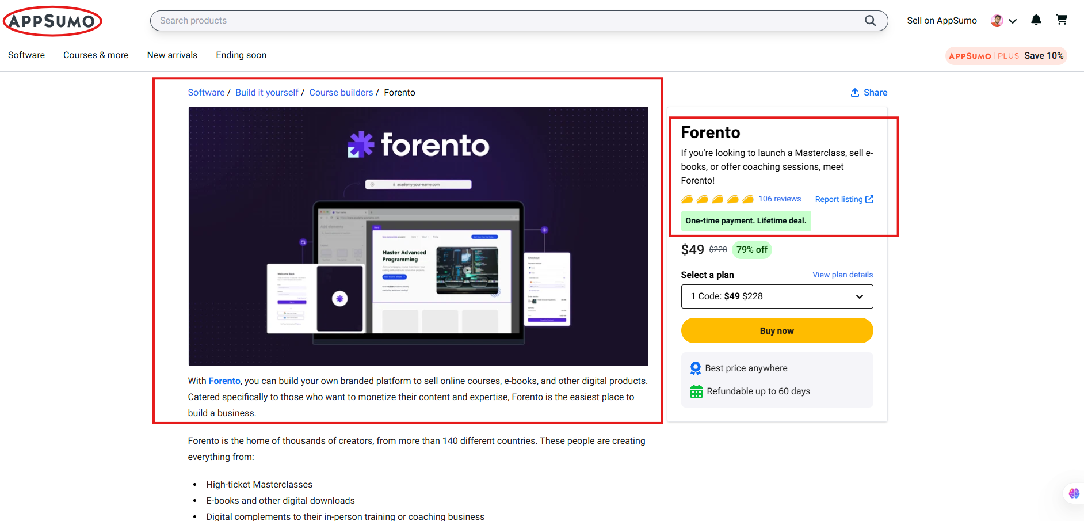Click the user profile avatar
The image size is (1084, 521).
(997, 21)
